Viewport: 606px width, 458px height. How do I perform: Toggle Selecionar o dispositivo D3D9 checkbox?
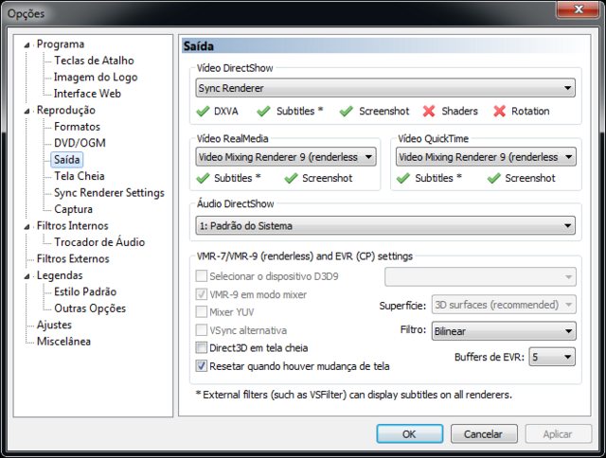pyautogui.click(x=202, y=276)
